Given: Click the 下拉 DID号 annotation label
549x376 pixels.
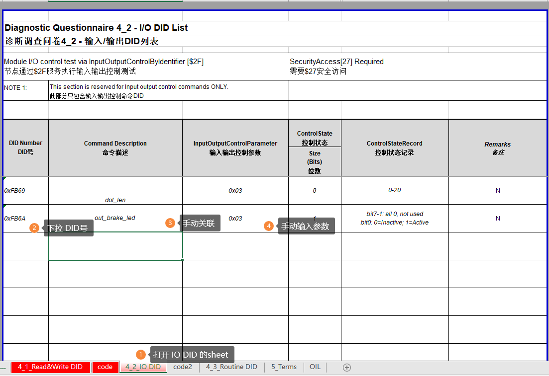Looking at the screenshot, I should tap(69, 227).
